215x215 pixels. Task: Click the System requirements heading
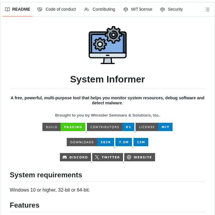coord(46,175)
